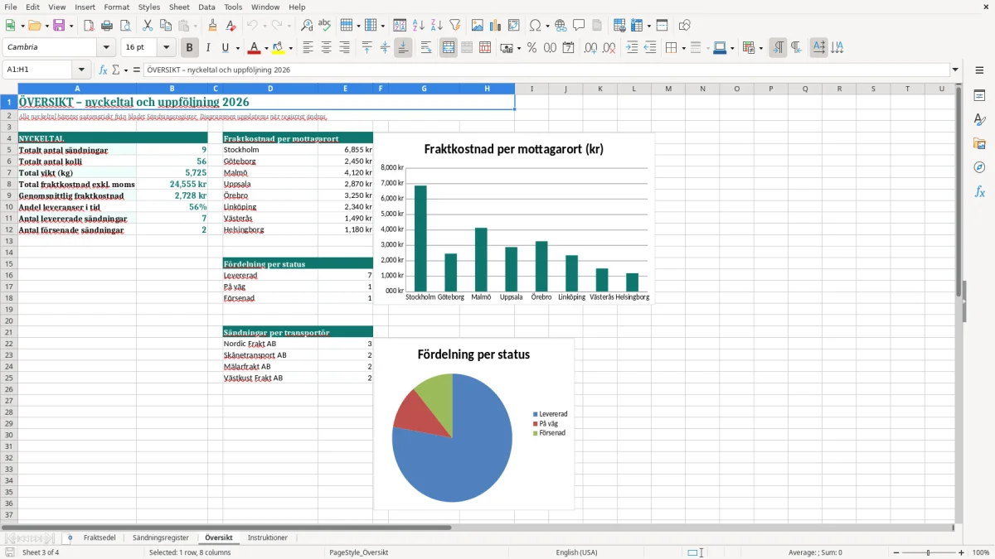Click the Increase Indent icon
The image size is (995, 559).
tap(632, 48)
